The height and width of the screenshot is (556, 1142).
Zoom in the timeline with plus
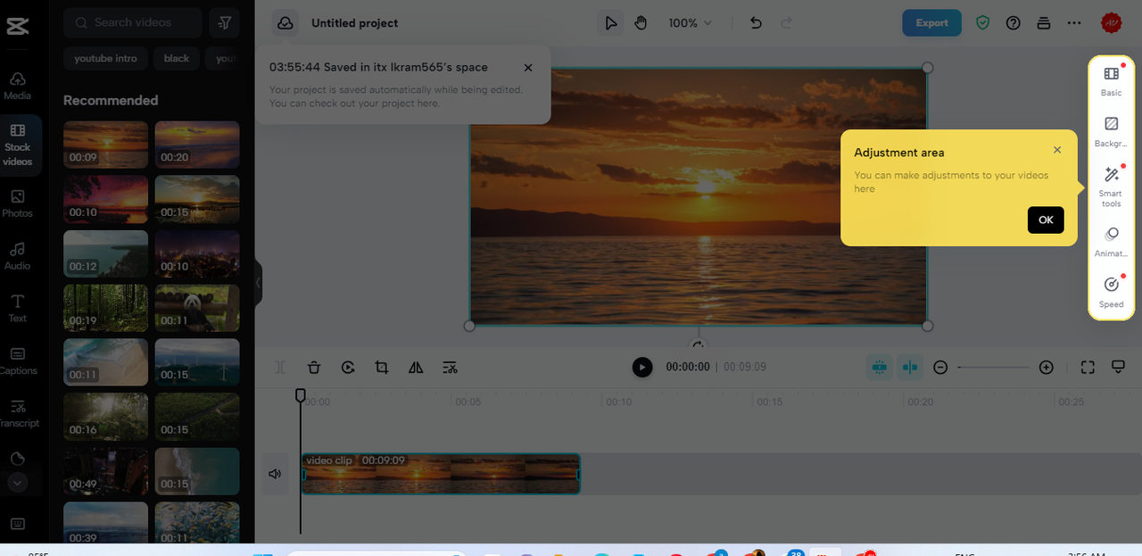click(x=1047, y=367)
